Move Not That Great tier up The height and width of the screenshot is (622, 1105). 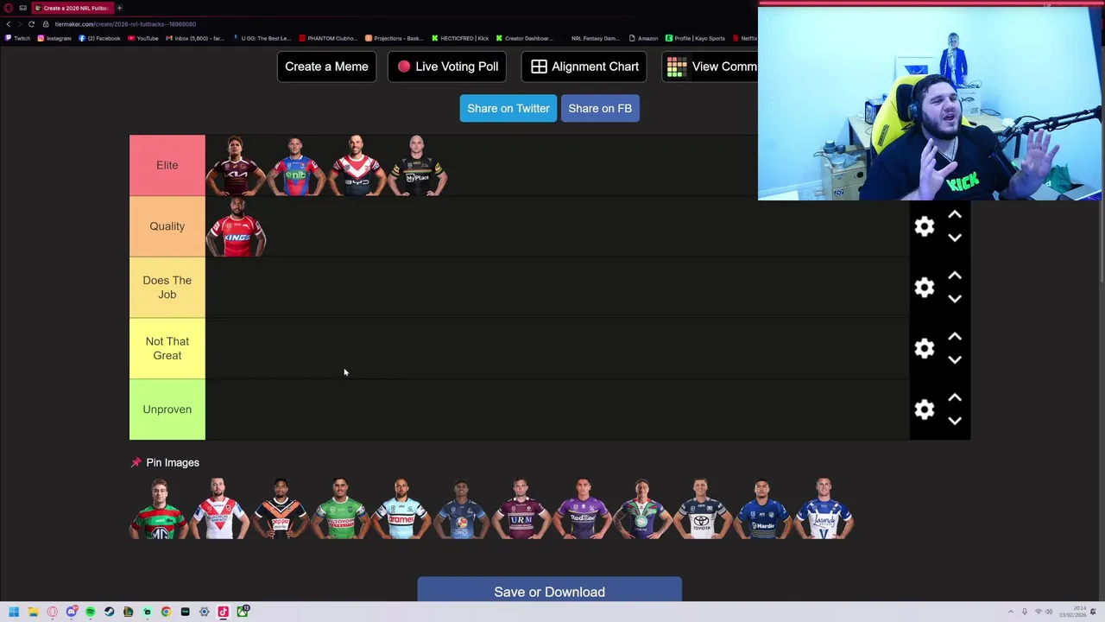tap(955, 337)
